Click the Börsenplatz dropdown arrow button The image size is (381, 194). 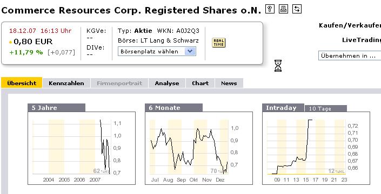(190, 51)
